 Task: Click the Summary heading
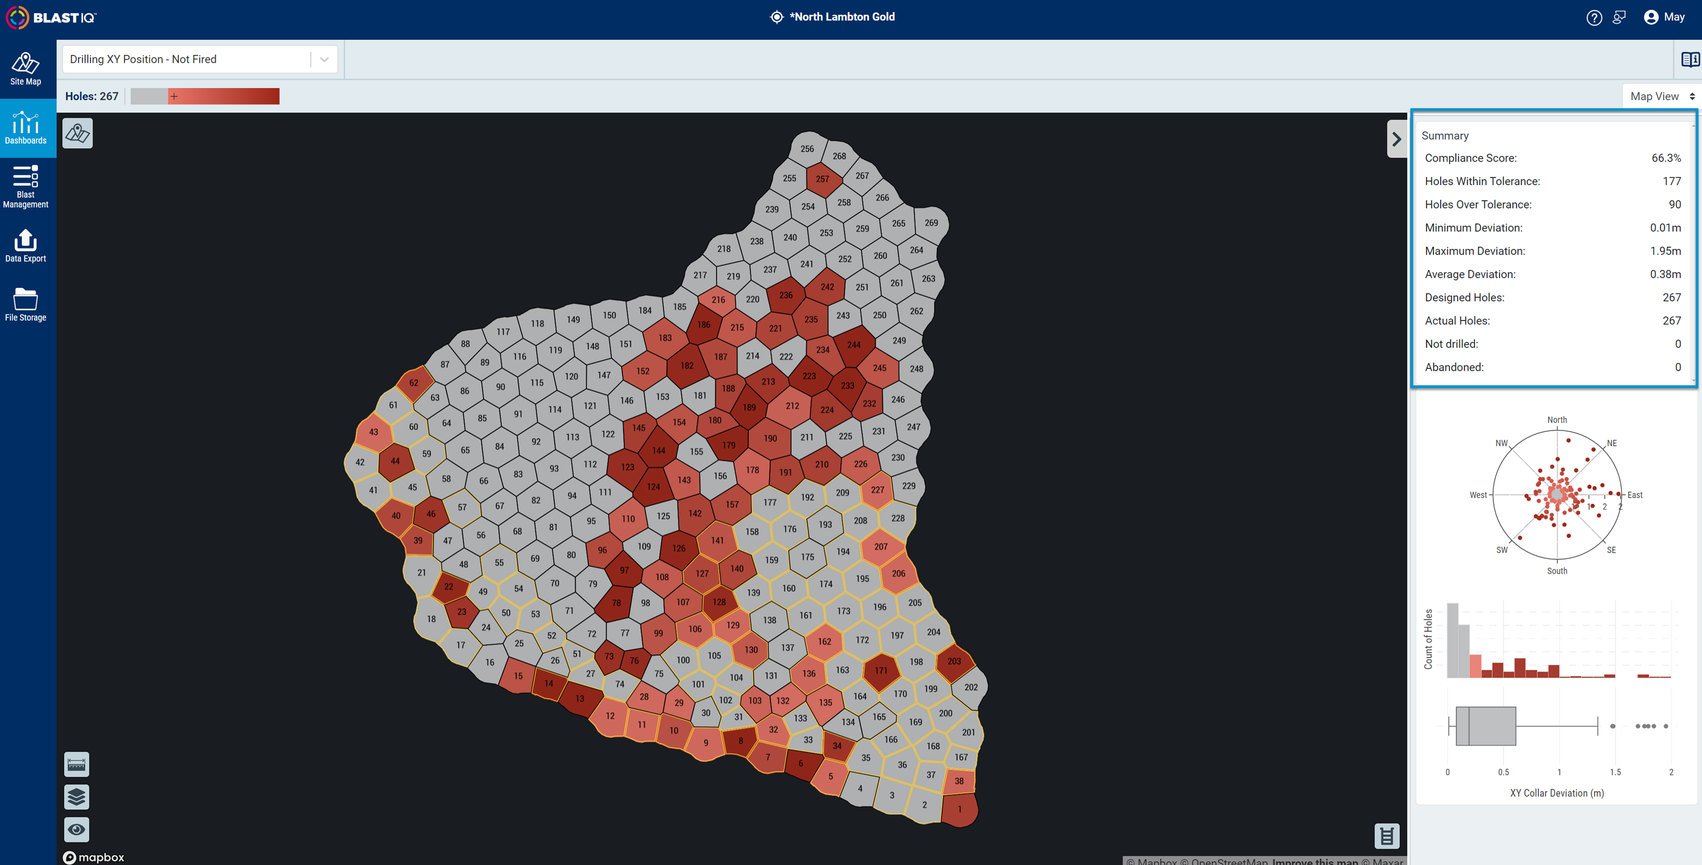(x=1445, y=135)
